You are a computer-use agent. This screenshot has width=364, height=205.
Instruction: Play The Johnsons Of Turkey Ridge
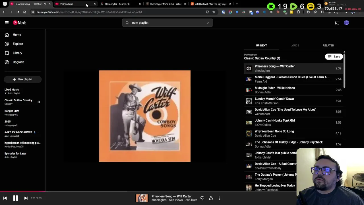pyautogui.click(x=293, y=144)
